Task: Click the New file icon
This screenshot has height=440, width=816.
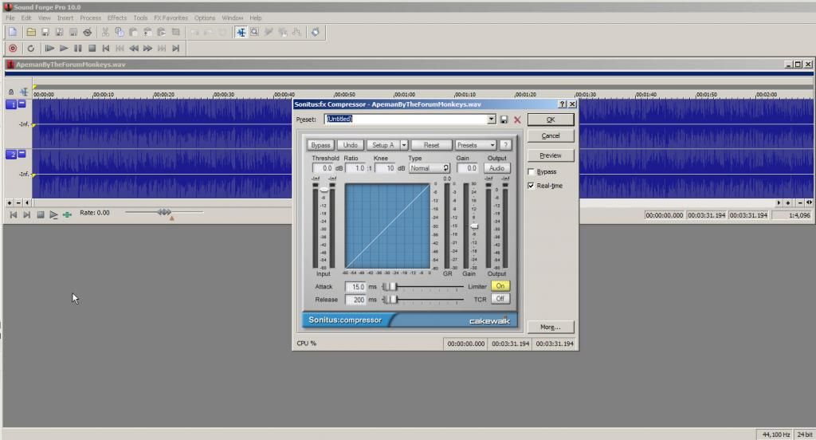Action: coord(12,32)
